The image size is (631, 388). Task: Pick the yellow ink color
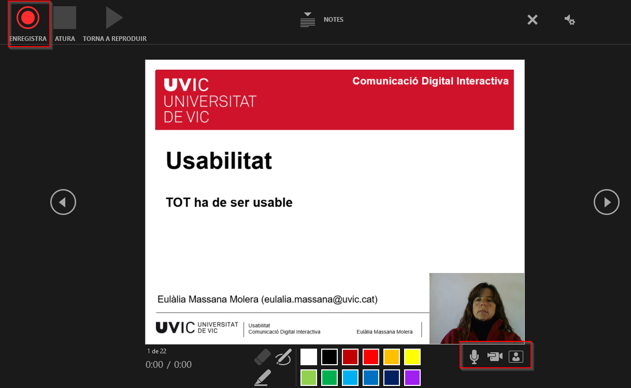pyautogui.click(x=412, y=357)
